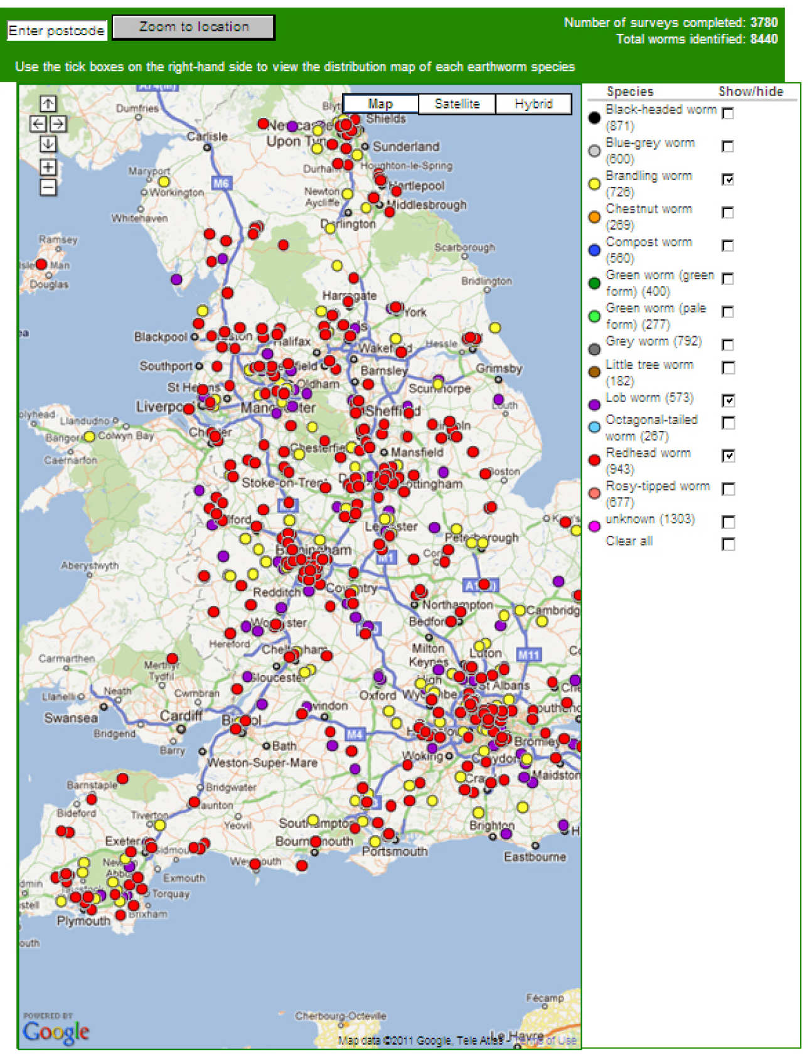This screenshot has width=812, height=1054.
Task: Hide Lob worm distribution markers
Action: pyautogui.click(x=728, y=400)
